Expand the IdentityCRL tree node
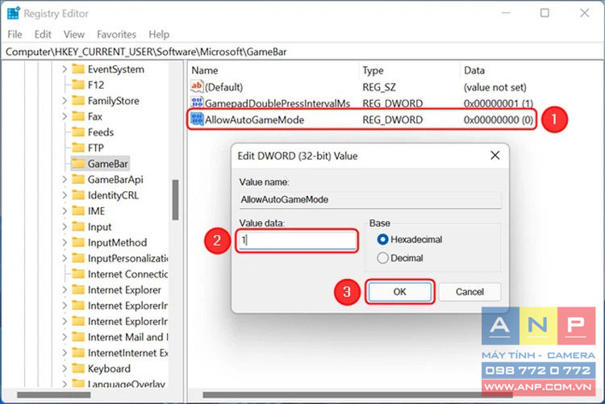 [x=65, y=195]
